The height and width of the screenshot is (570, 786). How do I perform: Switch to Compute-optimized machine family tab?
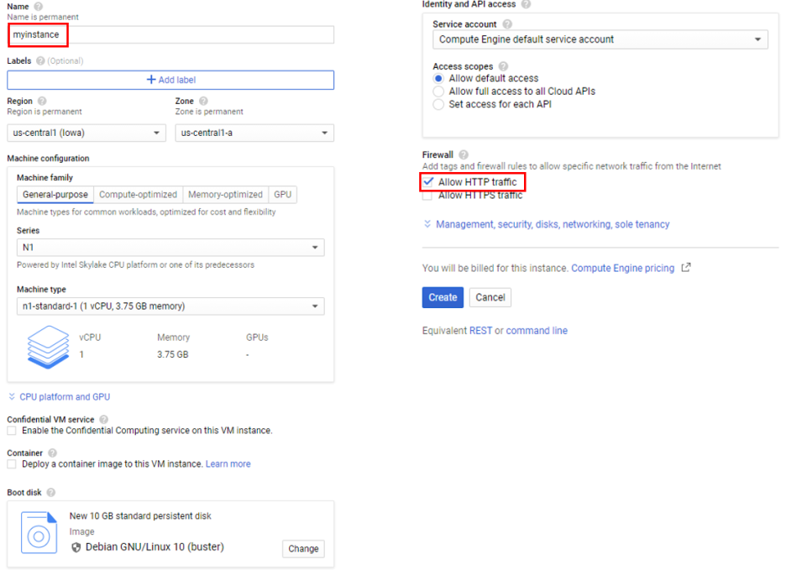(x=138, y=195)
